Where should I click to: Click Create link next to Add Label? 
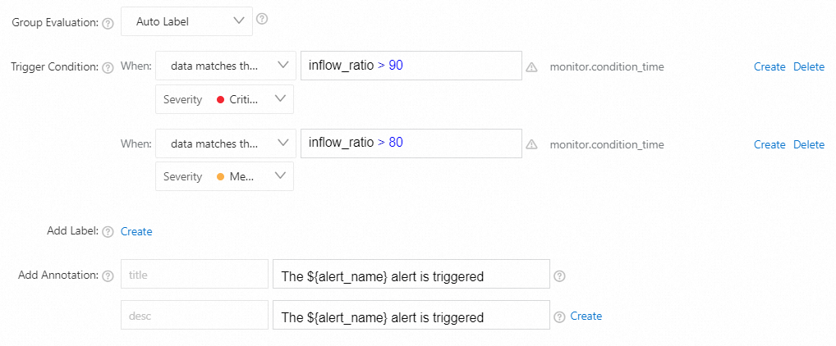pos(136,231)
